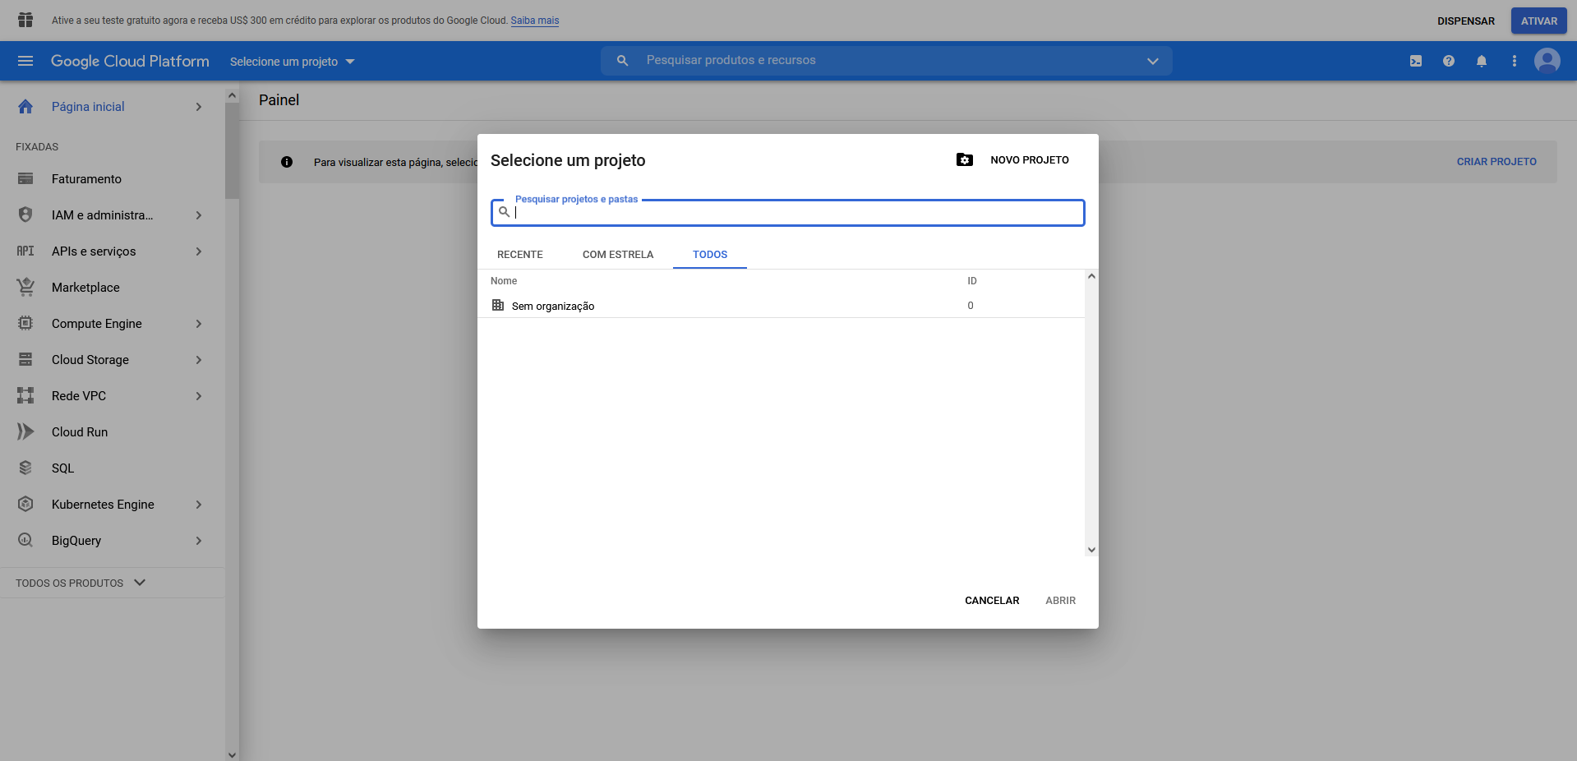Screen dimensions: 1577x761
Task: Click the Cloud Run icon in sidebar
Action: pyautogui.click(x=25, y=431)
